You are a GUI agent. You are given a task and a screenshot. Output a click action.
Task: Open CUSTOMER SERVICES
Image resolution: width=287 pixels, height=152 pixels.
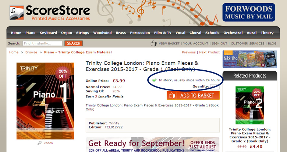coord(248,43)
